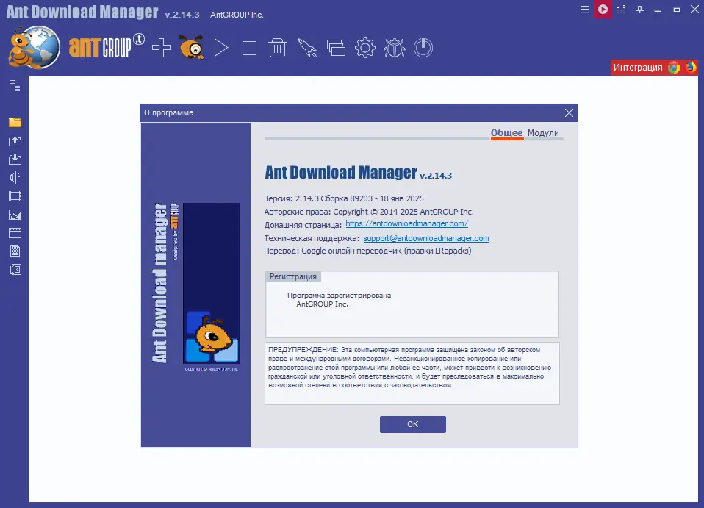Stop downloads with the square icon
Screen dimensions: 704x508
pyautogui.click(x=249, y=48)
